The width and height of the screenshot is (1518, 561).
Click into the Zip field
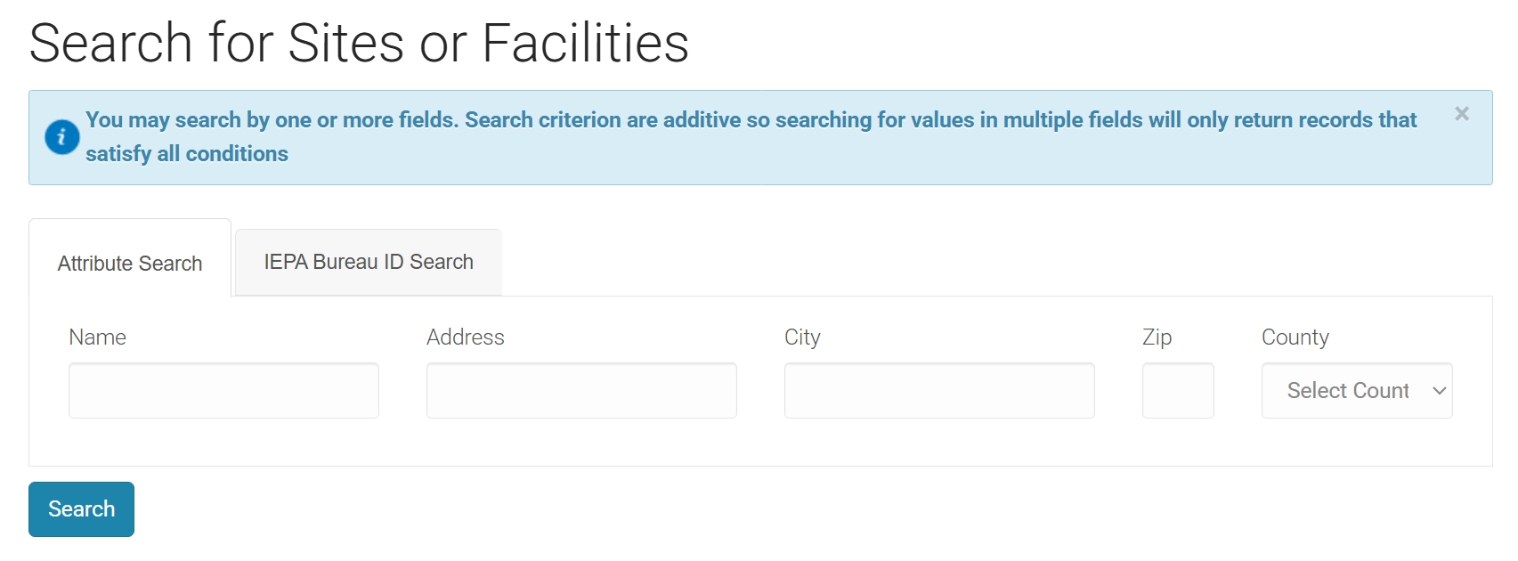click(x=1178, y=390)
